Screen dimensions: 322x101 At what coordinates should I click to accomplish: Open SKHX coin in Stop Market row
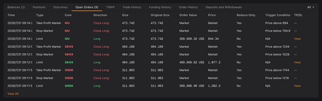[69, 54]
